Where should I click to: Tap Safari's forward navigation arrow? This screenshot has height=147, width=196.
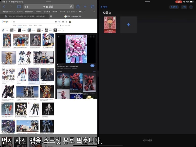coord(11,7)
